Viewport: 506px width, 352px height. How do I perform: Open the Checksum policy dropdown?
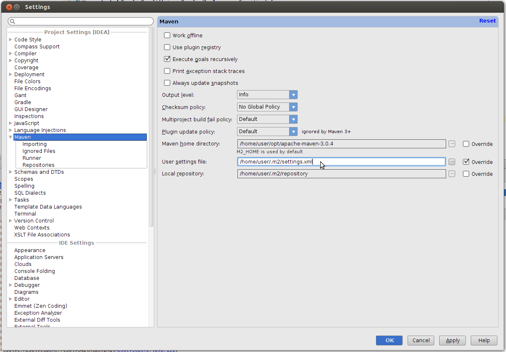click(x=267, y=107)
